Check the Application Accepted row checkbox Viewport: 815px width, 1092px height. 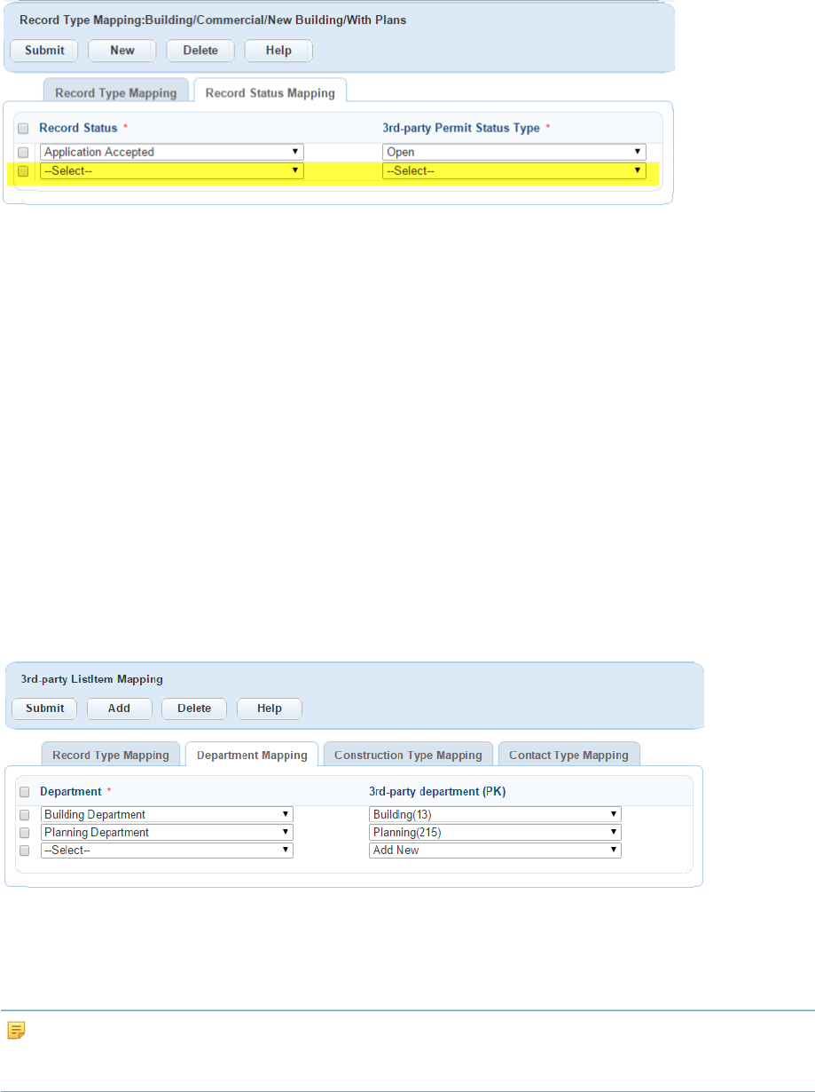click(x=23, y=153)
